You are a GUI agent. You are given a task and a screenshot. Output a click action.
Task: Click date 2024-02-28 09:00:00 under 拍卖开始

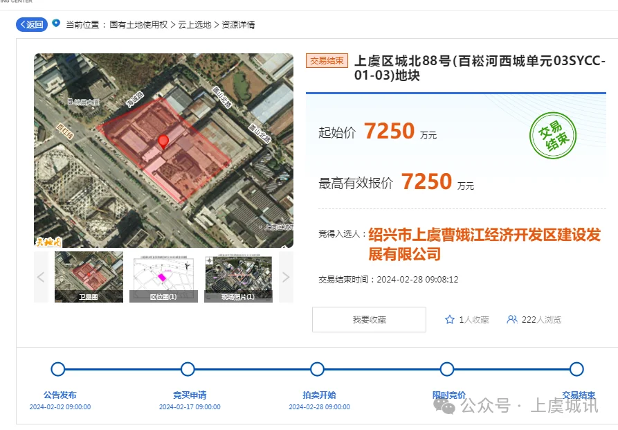319,406
